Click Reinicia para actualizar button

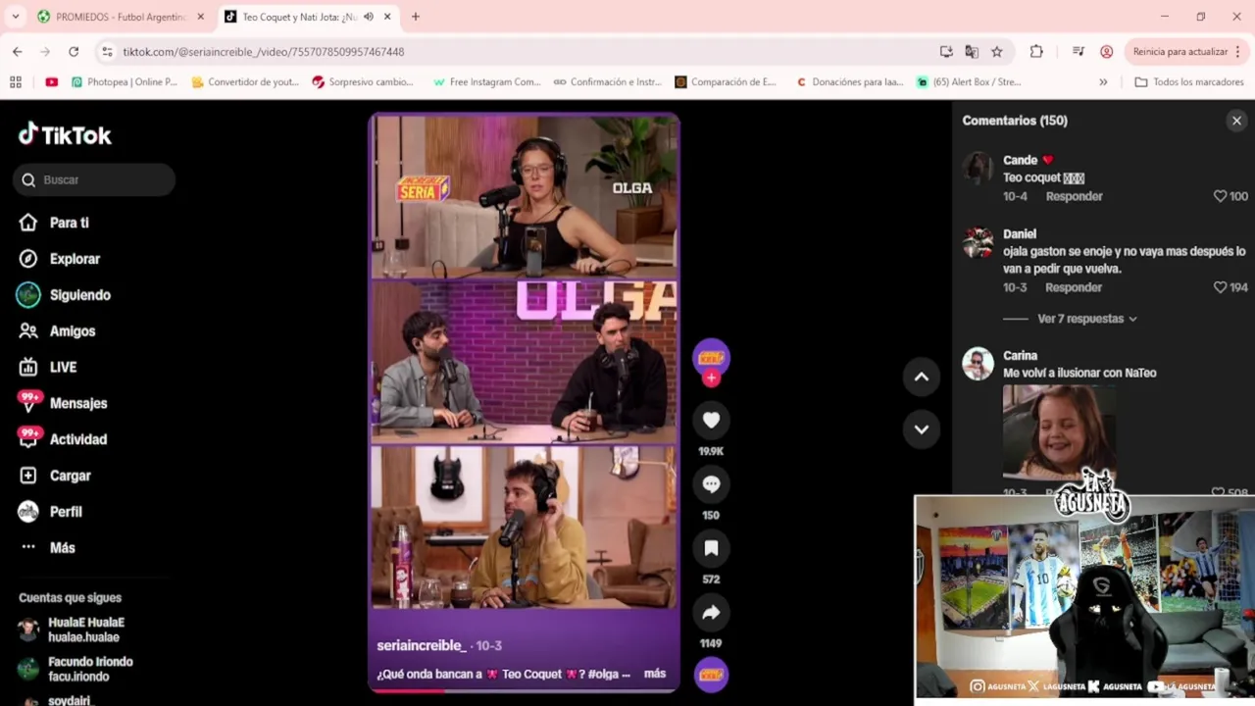point(1180,52)
